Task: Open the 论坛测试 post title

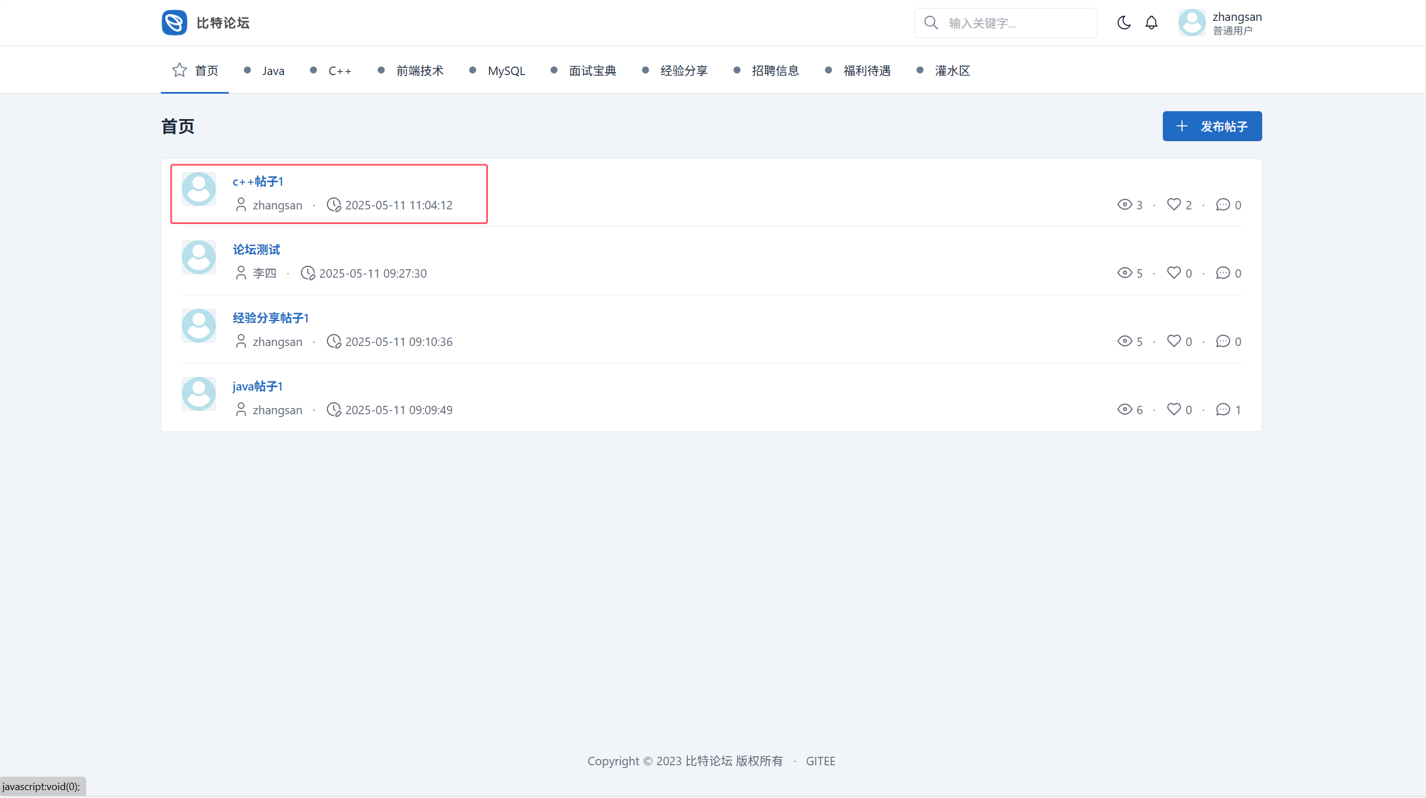Action: click(x=256, y=249)
